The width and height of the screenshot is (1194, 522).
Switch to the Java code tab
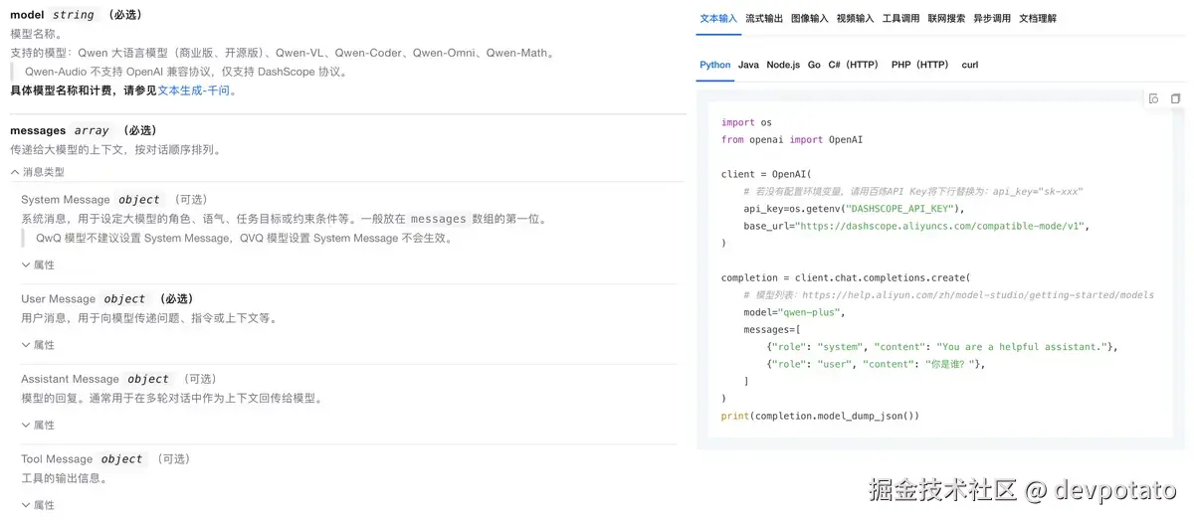748,65
